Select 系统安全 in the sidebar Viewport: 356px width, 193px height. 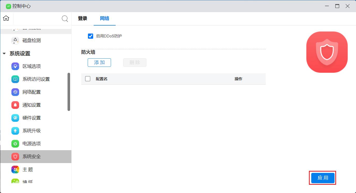[32, 157]
